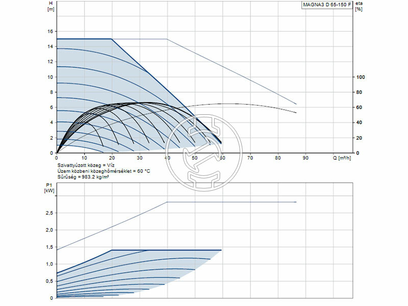Viewport: 408px width, 306px height.
Task: Click the 12 tick on the H axis
Action: [50, 62]
